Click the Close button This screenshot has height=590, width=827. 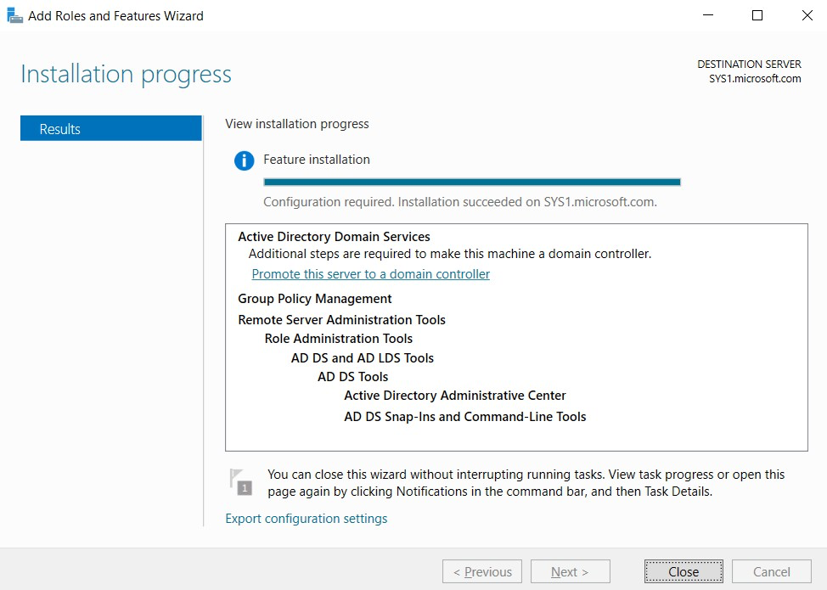point(684,571)
